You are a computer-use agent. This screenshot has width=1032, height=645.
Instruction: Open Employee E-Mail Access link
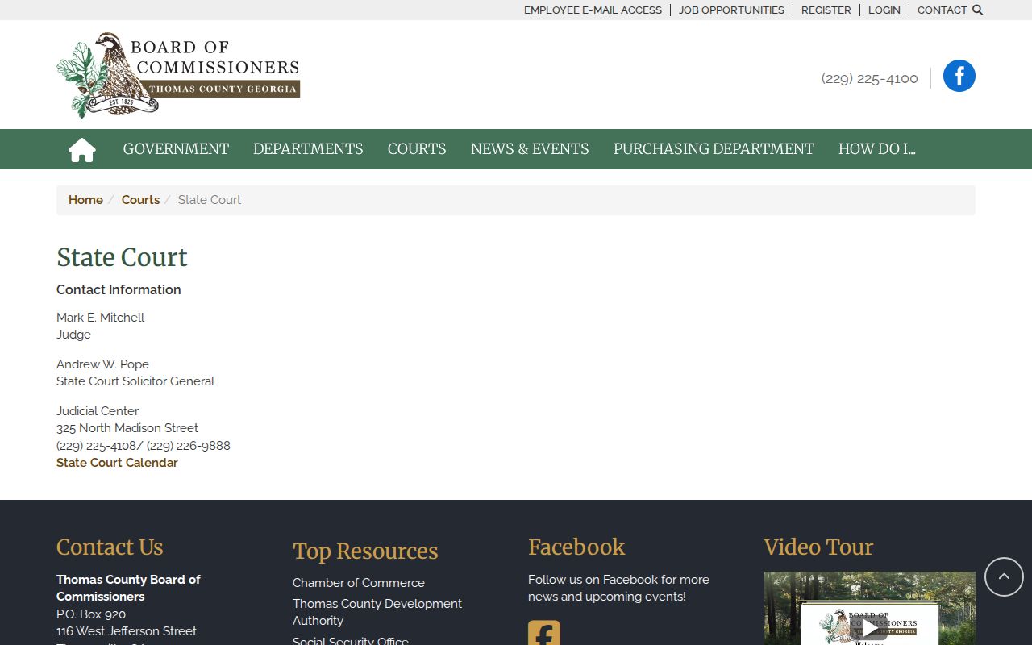click(593, 10)
